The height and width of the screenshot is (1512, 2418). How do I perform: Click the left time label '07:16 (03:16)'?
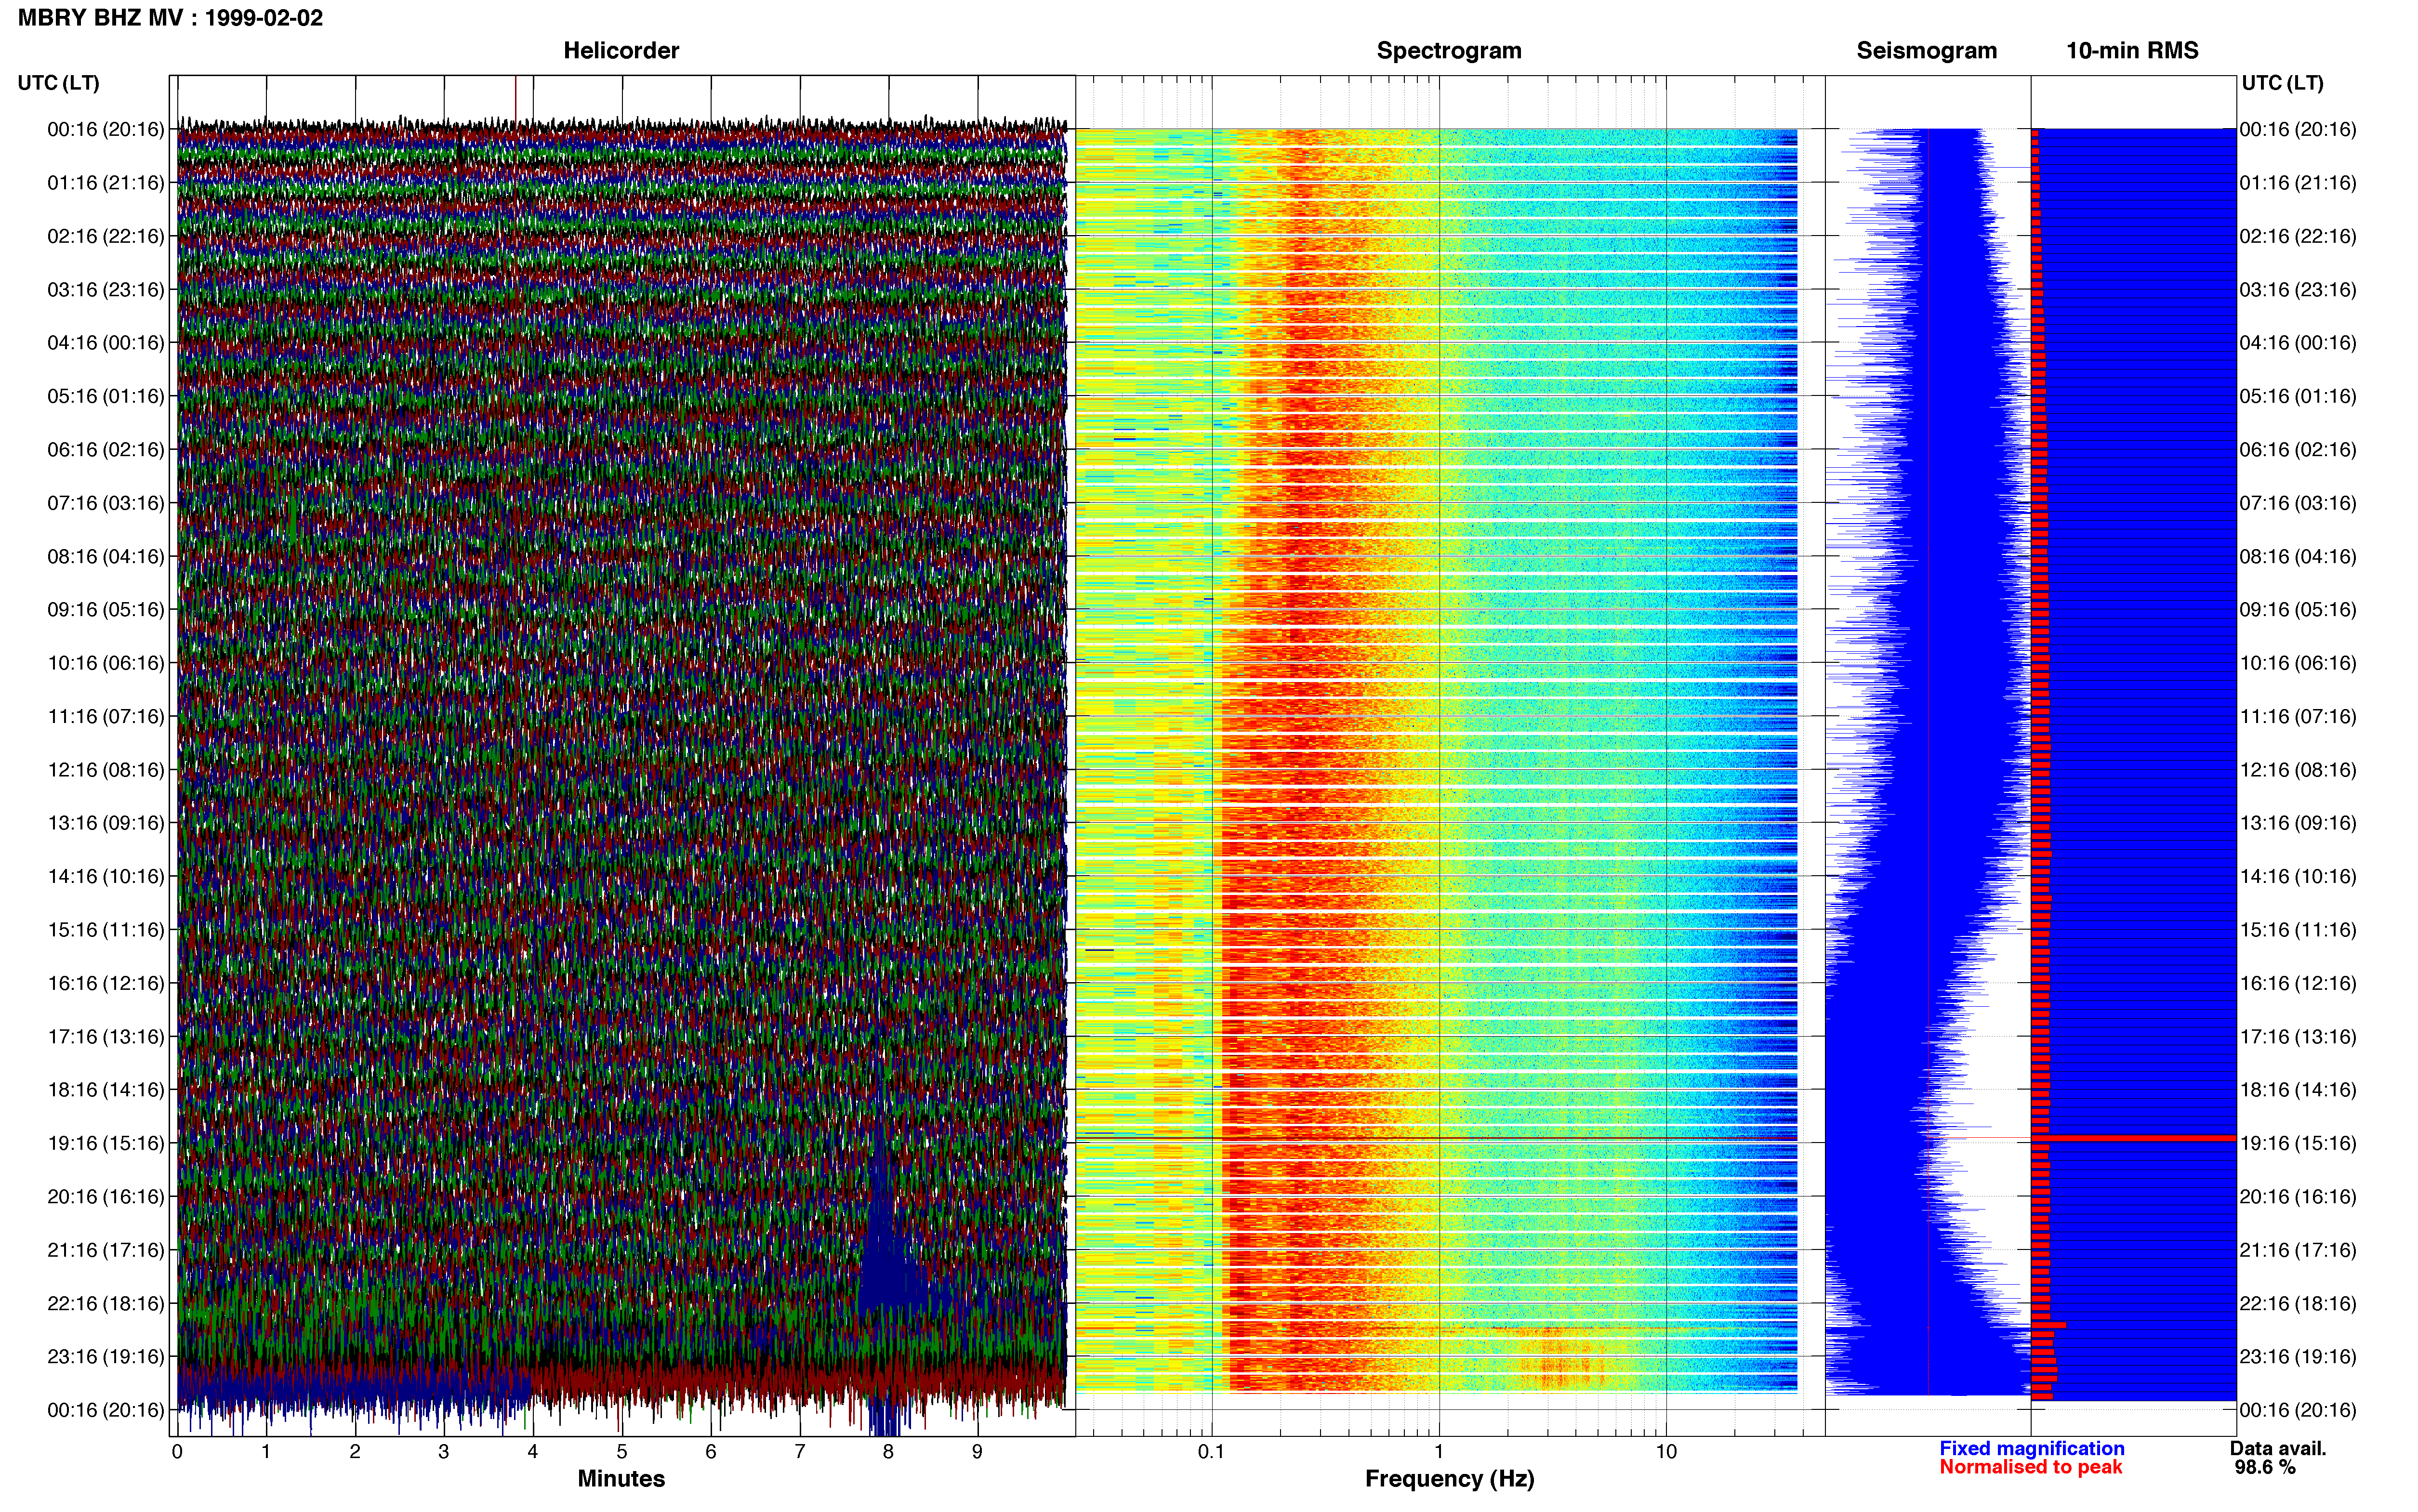point(105,503)
